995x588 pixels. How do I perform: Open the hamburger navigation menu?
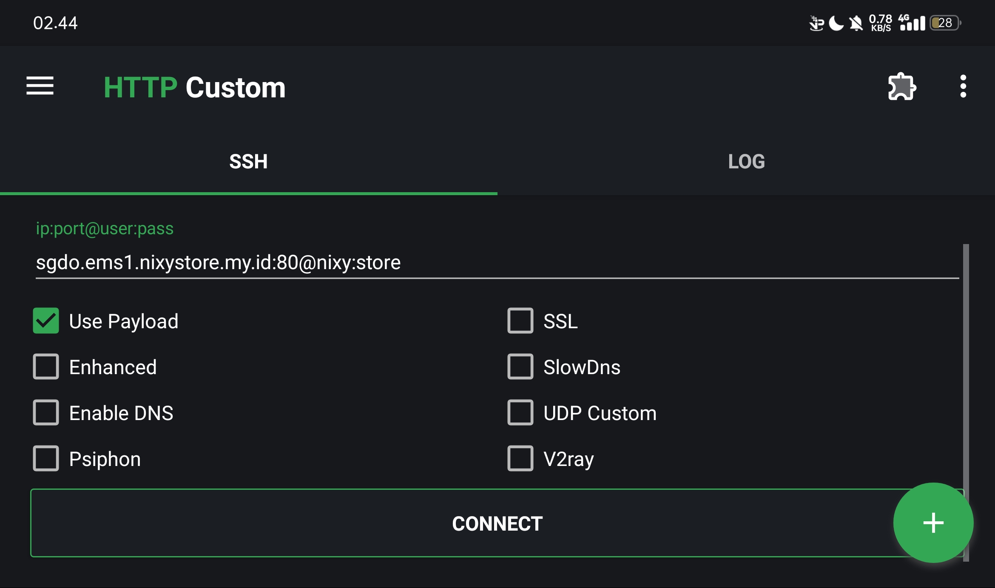40,86
